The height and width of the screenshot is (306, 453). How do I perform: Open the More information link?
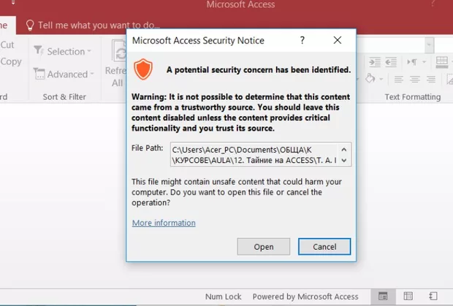pyautogui.click(x=164, y=223)
